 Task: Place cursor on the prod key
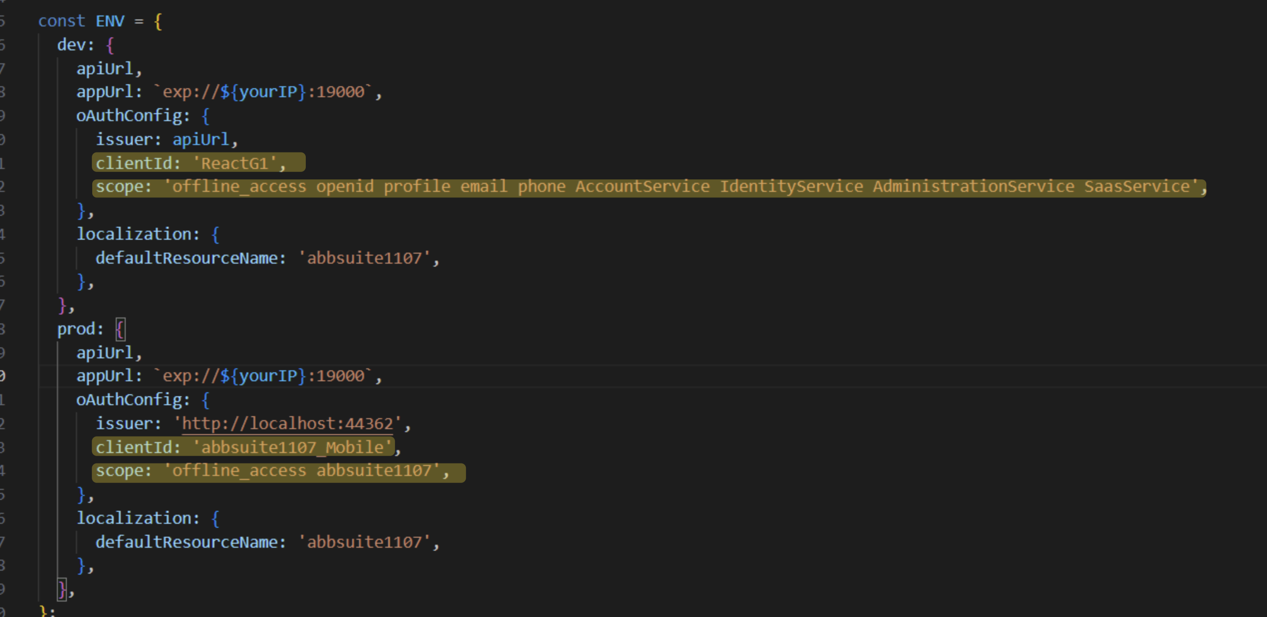pos(75,329)
